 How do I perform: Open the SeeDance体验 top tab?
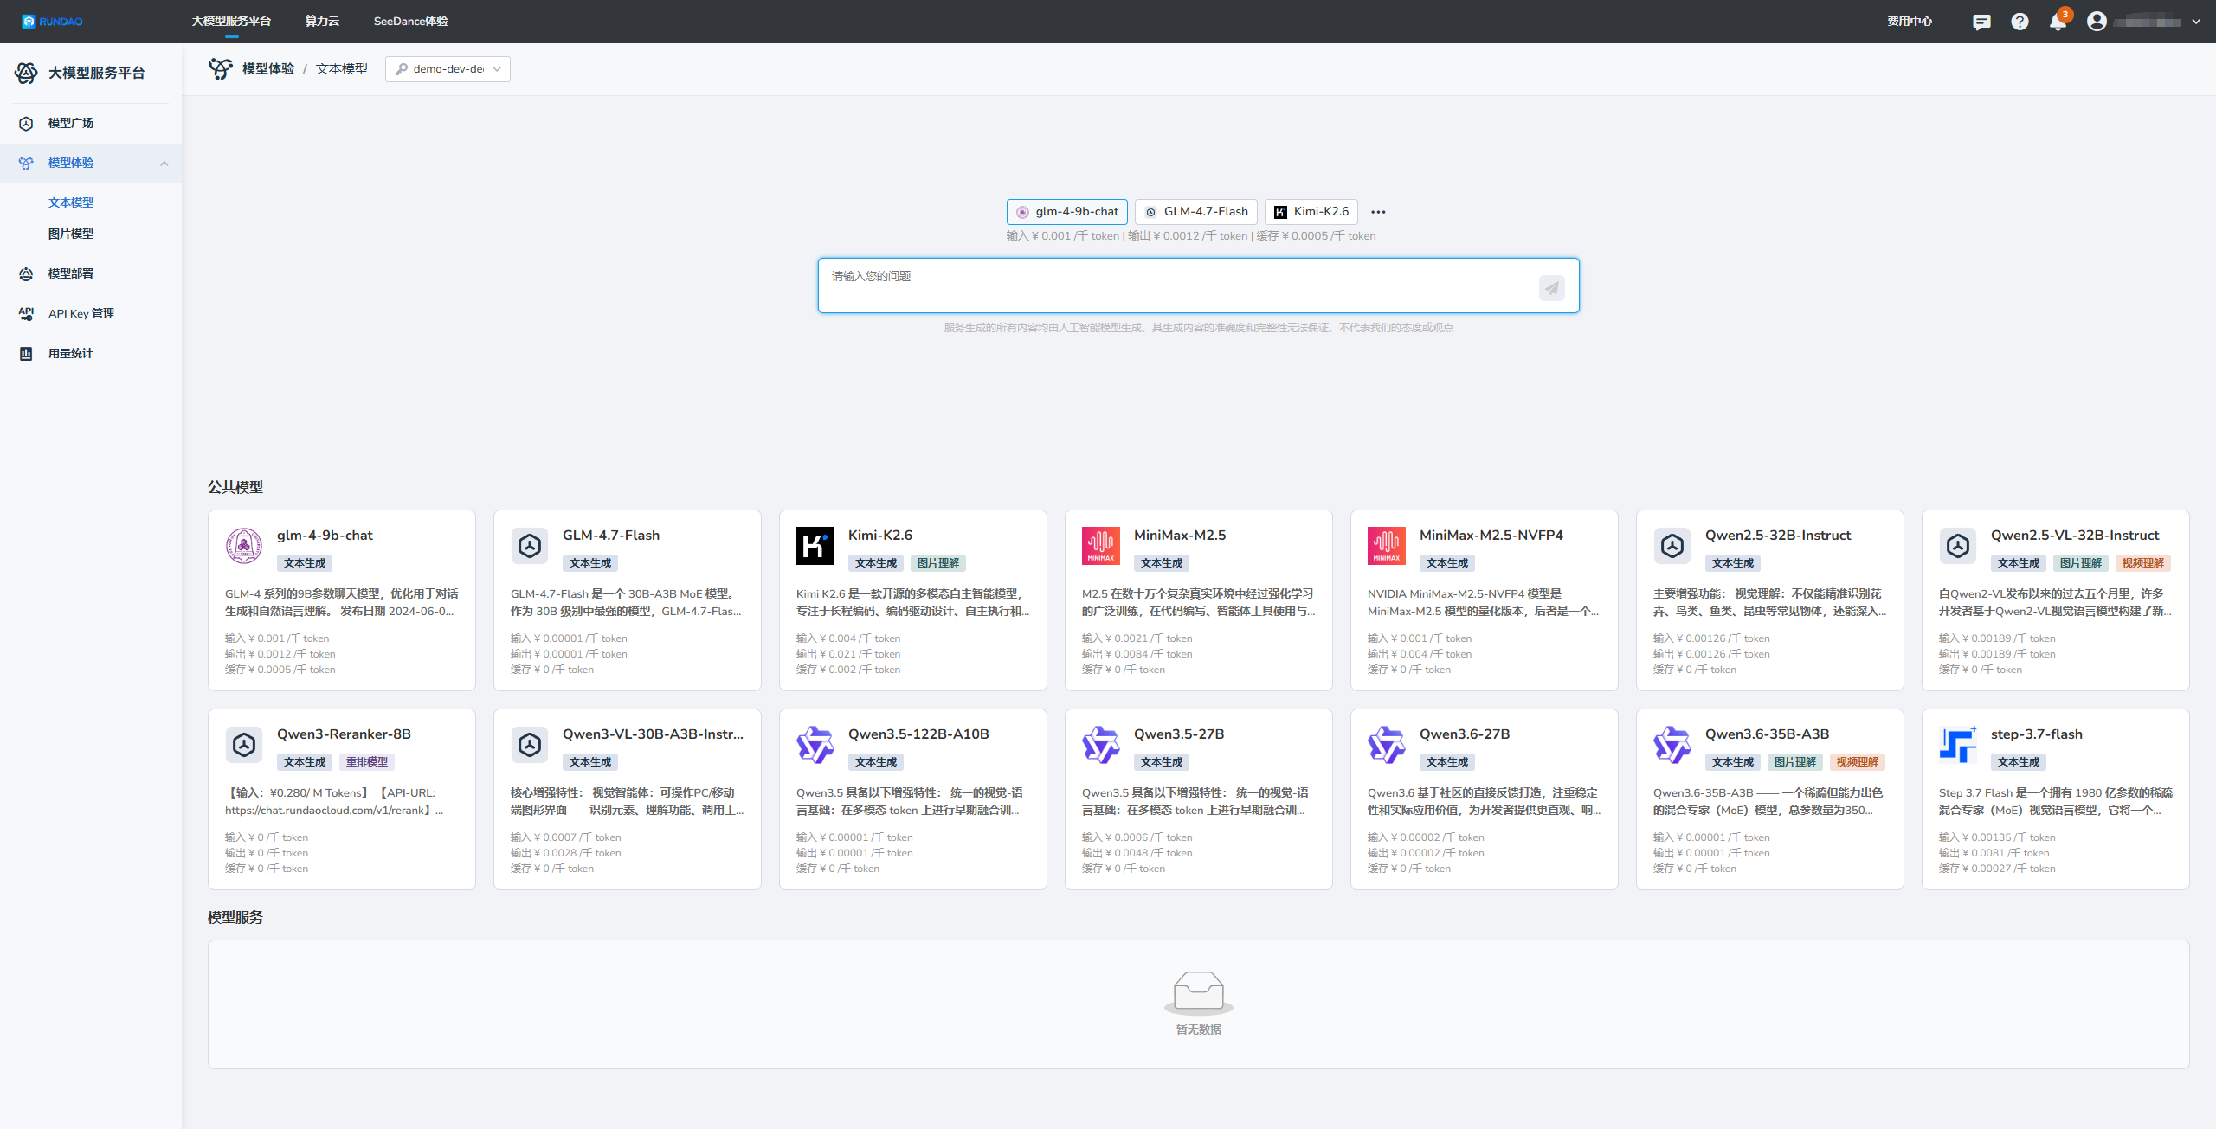tap(410, 21)
